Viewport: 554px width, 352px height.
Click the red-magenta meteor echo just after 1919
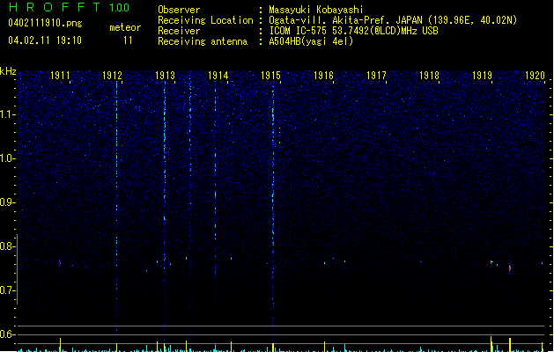pyautogui.click(x=510, y=268)
